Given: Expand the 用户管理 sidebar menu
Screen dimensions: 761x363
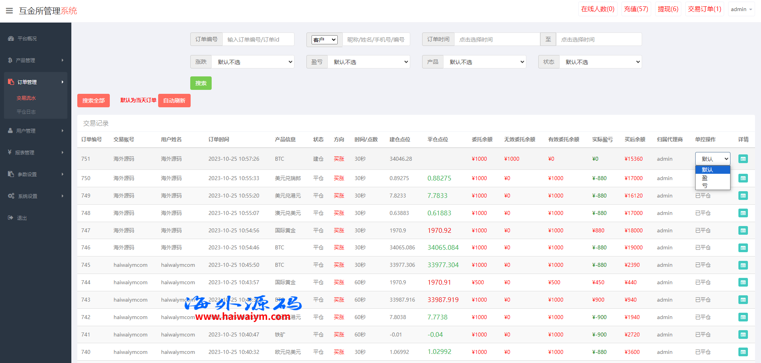Looking at the screenshot, I should coord(36,131).
